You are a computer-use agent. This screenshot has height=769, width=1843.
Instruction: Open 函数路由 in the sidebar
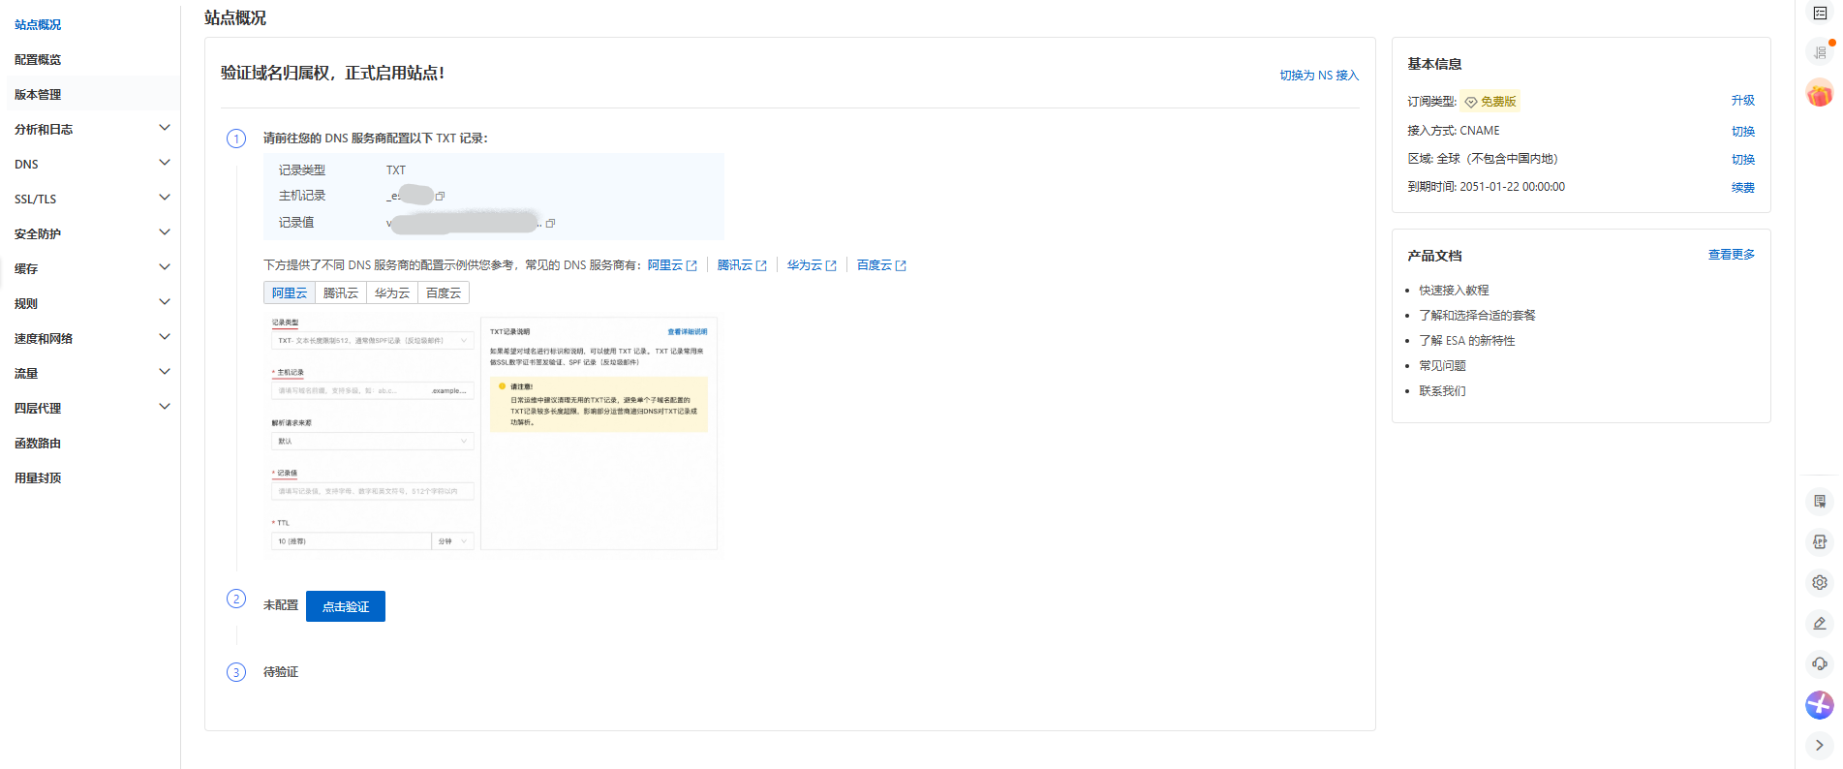click(38, 443)
